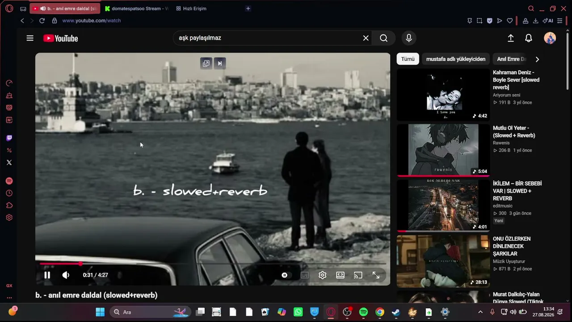Switch to theater mode
This screenshot has height=322, width=572.
click(340, 275)
